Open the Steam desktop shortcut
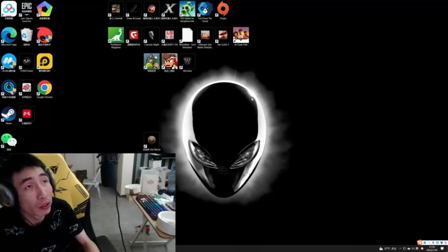This screenshot has height=252, width=448. coord(9,114)
